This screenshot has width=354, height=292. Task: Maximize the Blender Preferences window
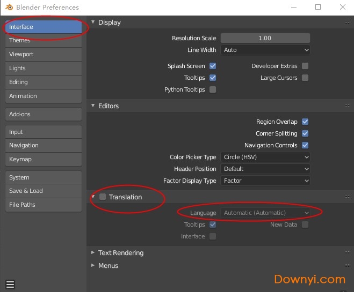[x=317, y=8]
